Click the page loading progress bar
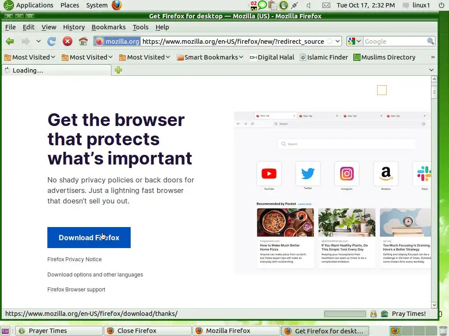This screenshot has height=336, width=449. pos(345,314)
